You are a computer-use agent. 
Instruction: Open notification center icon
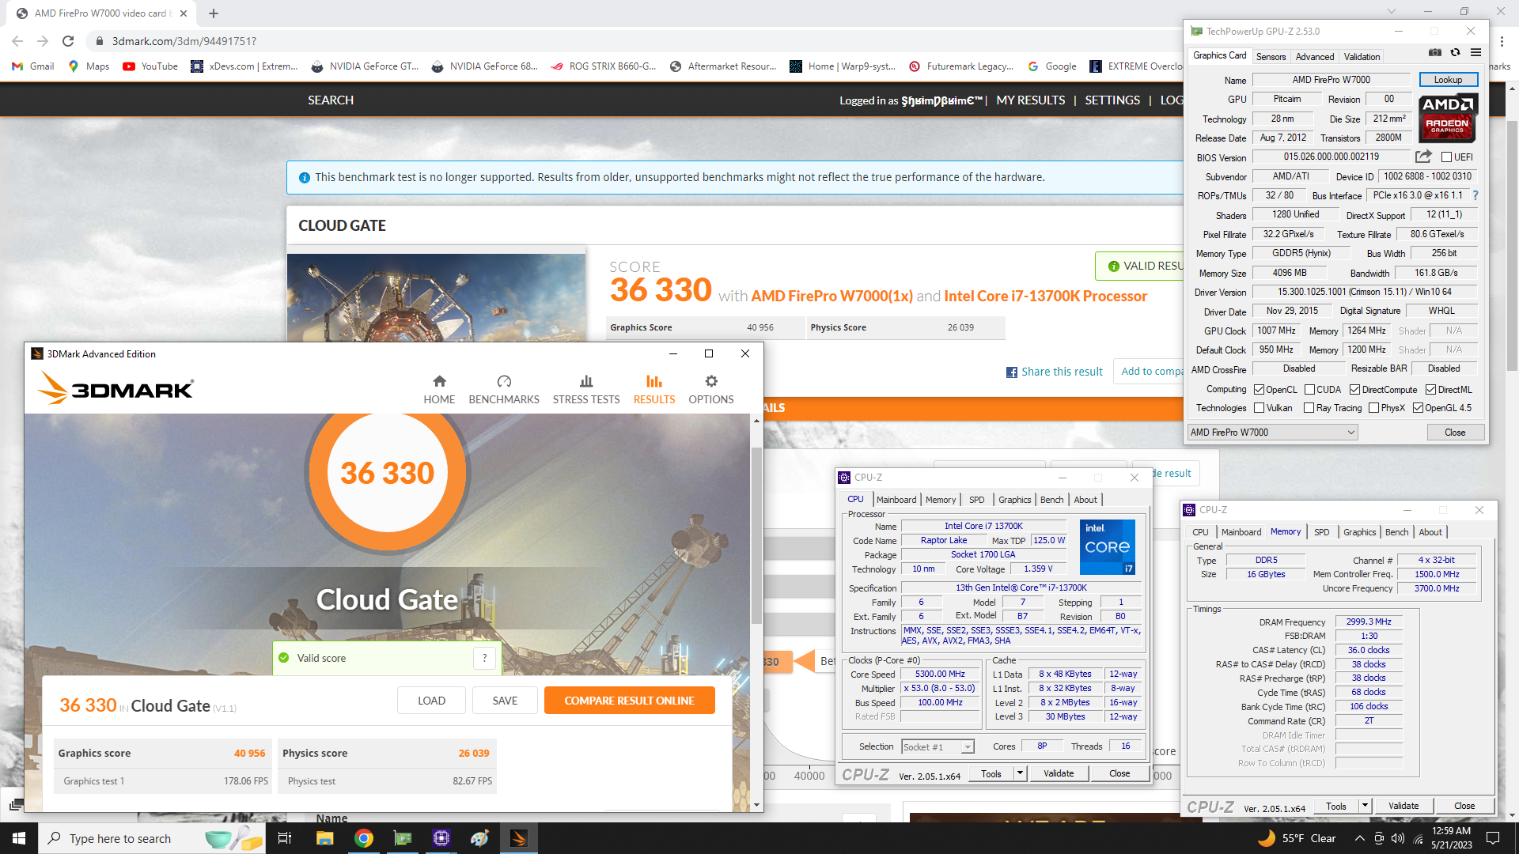[1493, 838]
